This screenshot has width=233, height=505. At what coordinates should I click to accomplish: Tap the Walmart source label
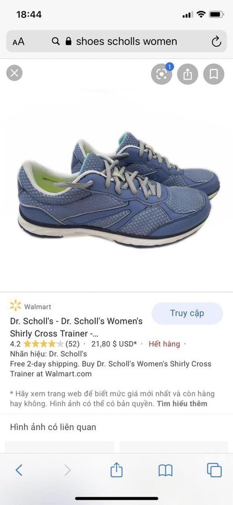[x=38, y=307]
